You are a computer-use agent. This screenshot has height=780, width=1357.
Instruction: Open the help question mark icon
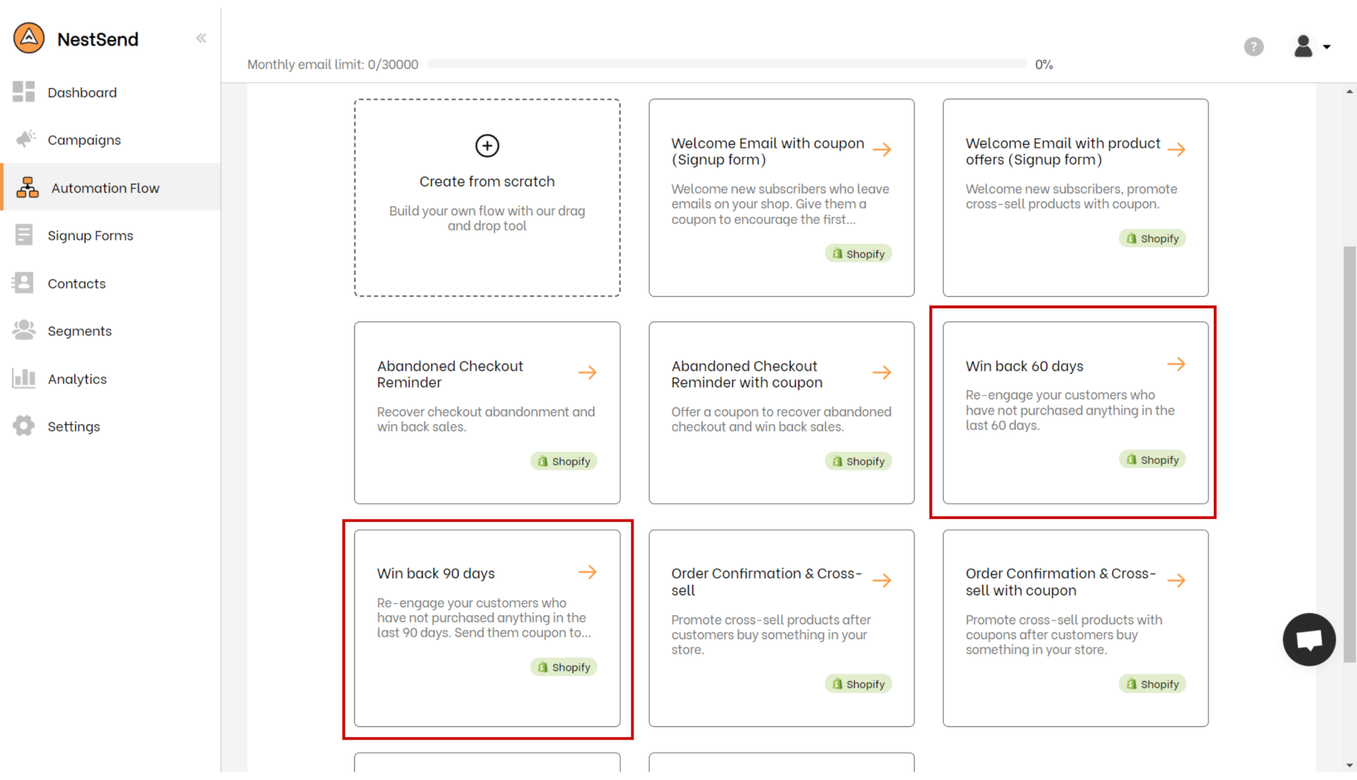1253,46
